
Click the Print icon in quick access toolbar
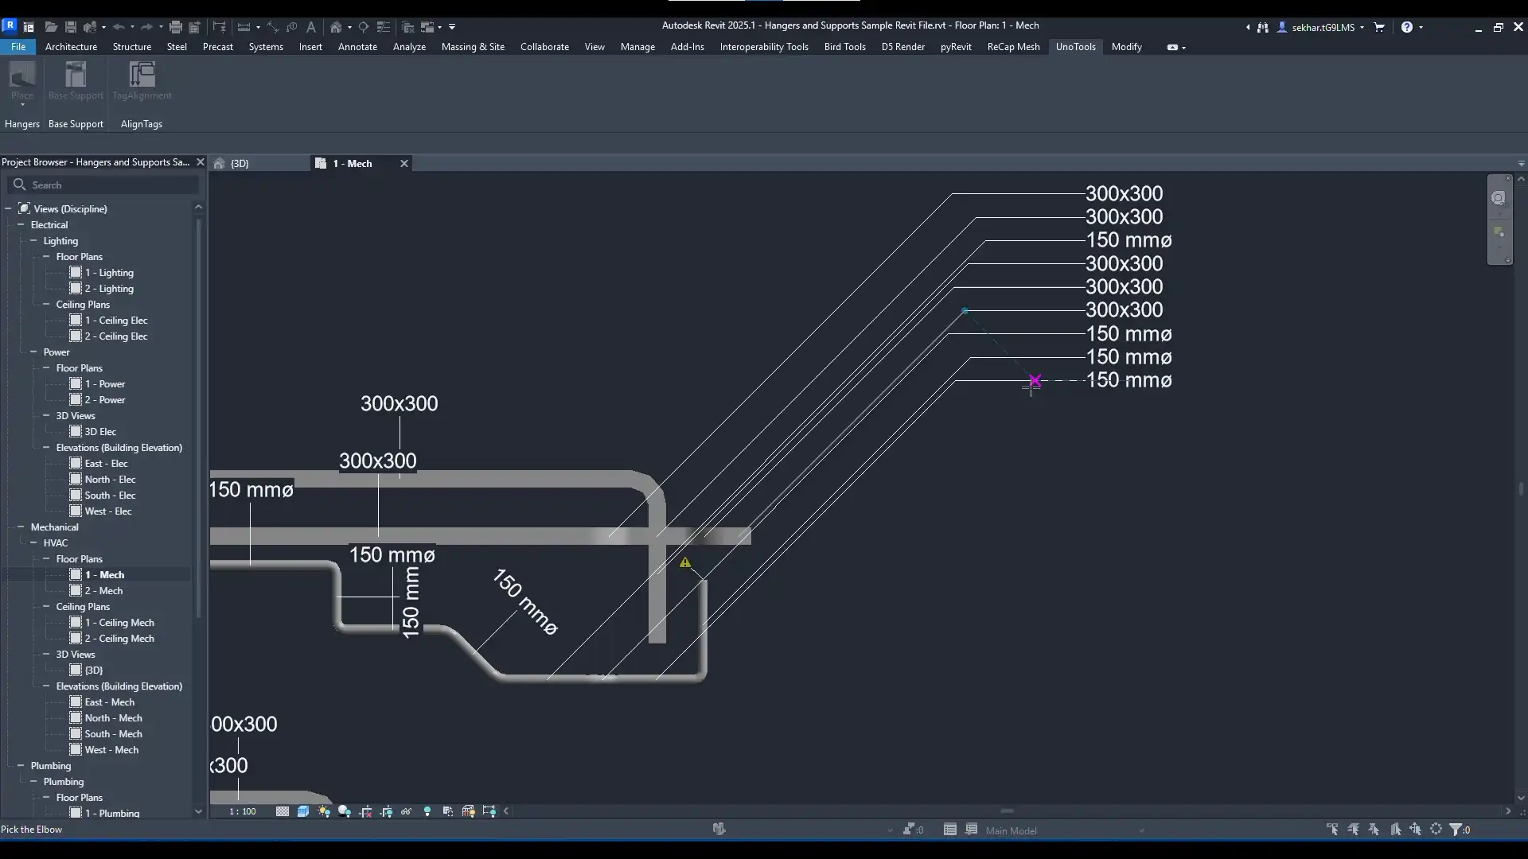click(175, 27)
